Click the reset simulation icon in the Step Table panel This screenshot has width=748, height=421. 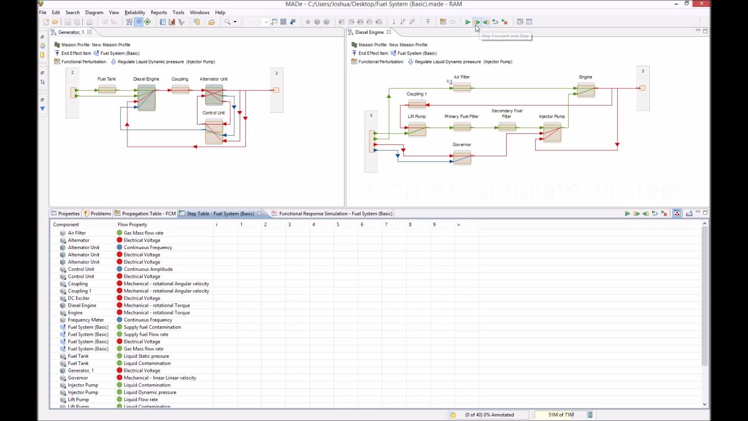coord(654,213)
